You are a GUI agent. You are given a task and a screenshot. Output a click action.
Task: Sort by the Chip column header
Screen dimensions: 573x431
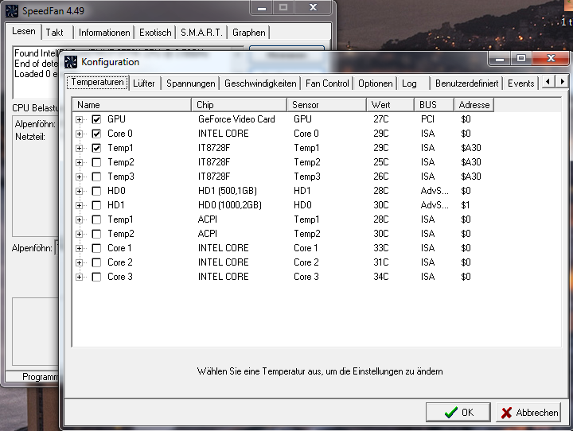240,105
